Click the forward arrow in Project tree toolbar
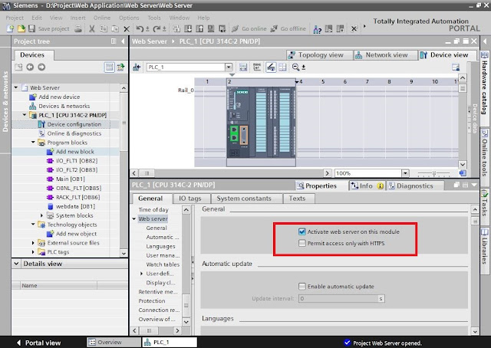 click(41, 67)
